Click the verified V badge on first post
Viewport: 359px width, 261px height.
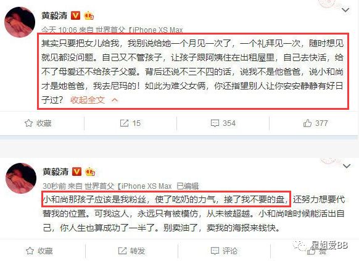(76, 15)
